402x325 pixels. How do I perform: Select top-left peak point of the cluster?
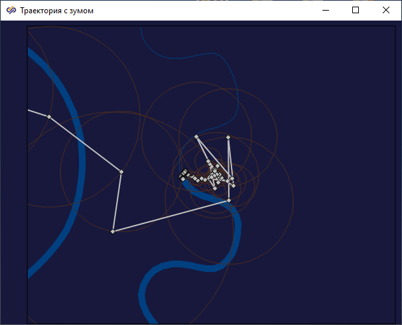(x=196, y=137)
